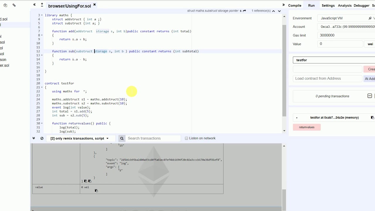Click the 'event log(int value);' code line
The height and width of the screenshot is (211, 375).
tap(71, 108)
